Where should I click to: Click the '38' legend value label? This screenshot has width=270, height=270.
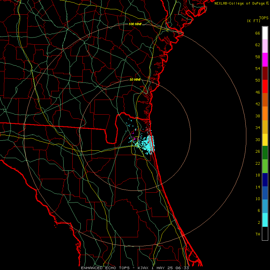pos(258,116)
